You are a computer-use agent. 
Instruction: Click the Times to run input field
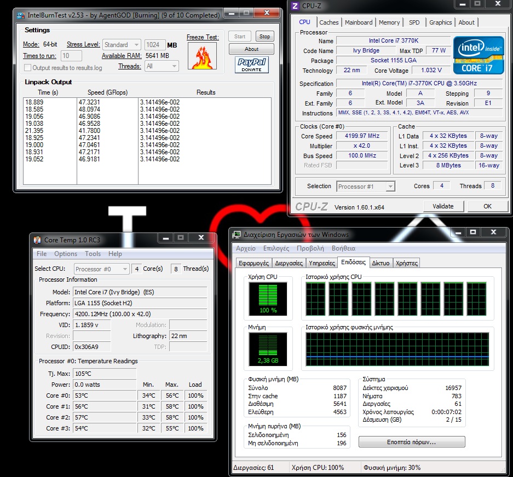(71, 56)
